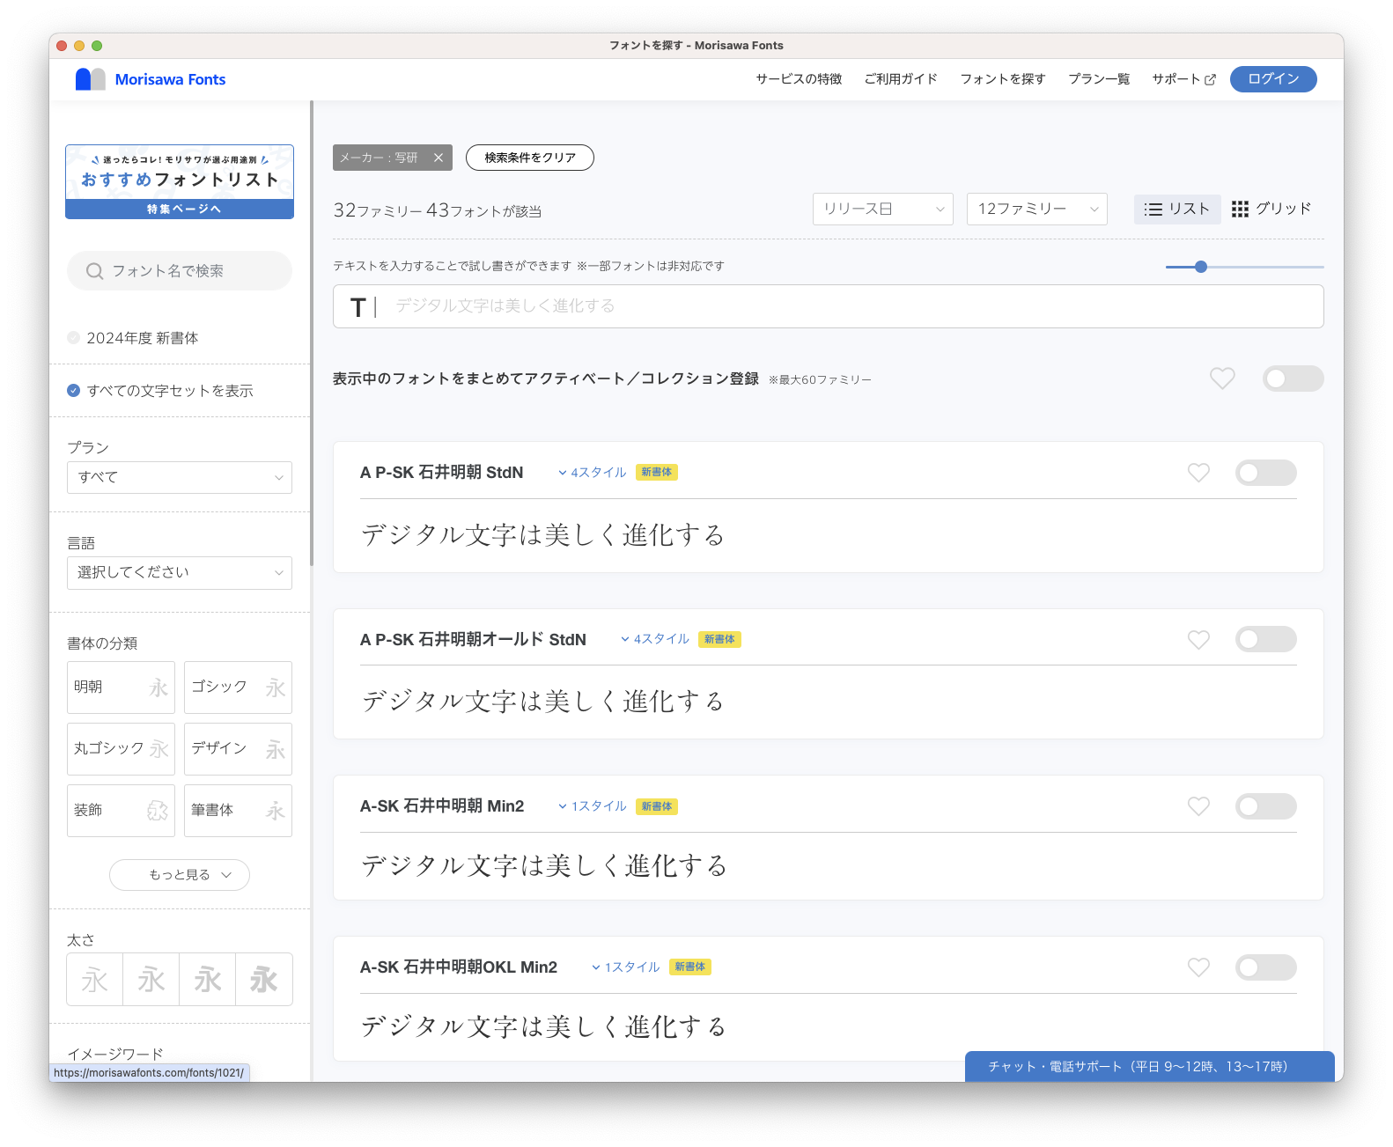Switch to リスト view
The height and width of the screenshot is (1147, 1393).
[1177, 210]
